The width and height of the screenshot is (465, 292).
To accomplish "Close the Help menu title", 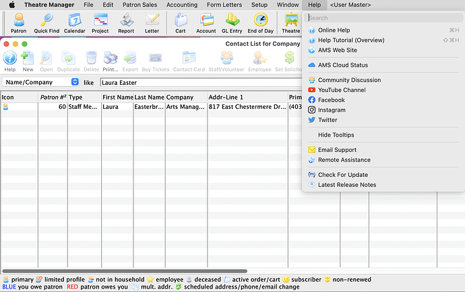I will pyautogui.click(x=314, y=5).
